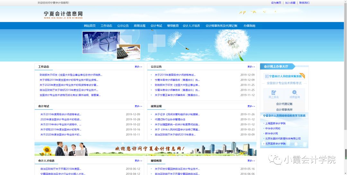Click the charts and calculator banner image

point(111,45)
